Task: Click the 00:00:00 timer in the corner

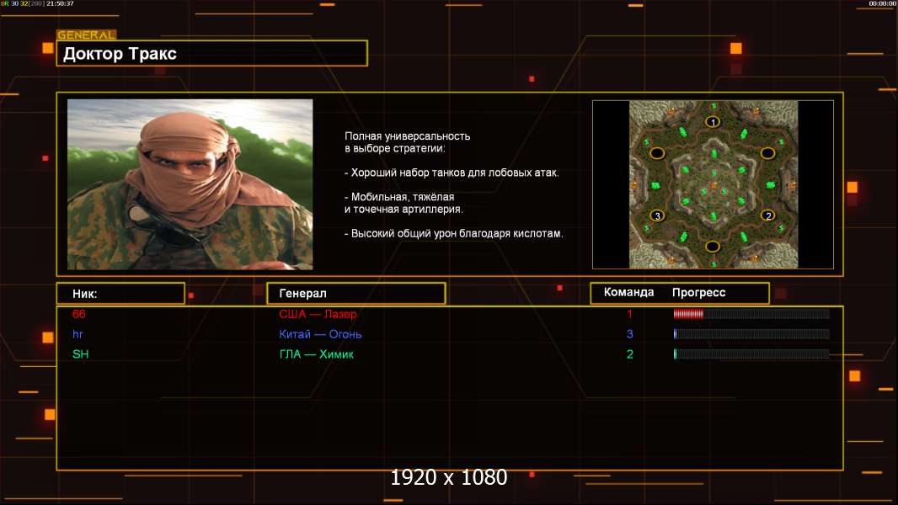Action: pos(882,3)
